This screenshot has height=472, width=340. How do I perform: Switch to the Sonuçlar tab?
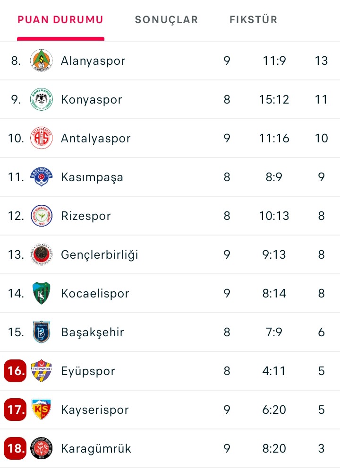[x=166, y=20]
